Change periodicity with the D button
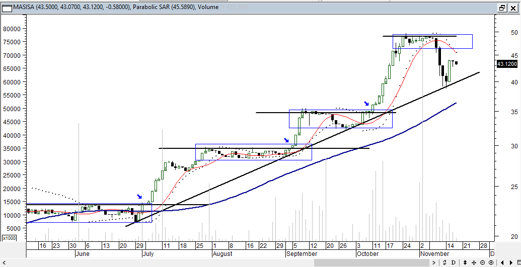 454,262
